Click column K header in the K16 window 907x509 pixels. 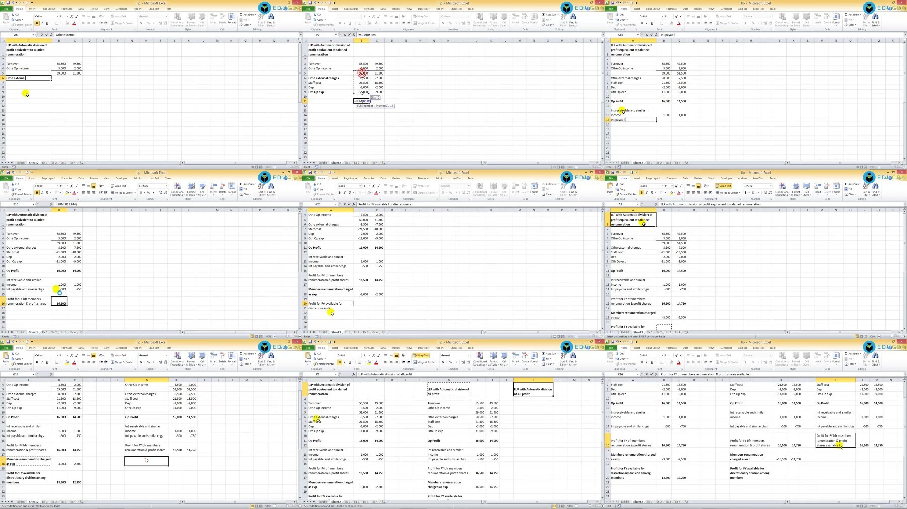[x=835, y=380]
